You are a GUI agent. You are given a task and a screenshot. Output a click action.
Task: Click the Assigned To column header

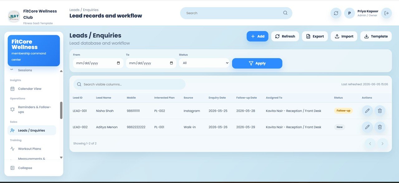tap(274, 98)
